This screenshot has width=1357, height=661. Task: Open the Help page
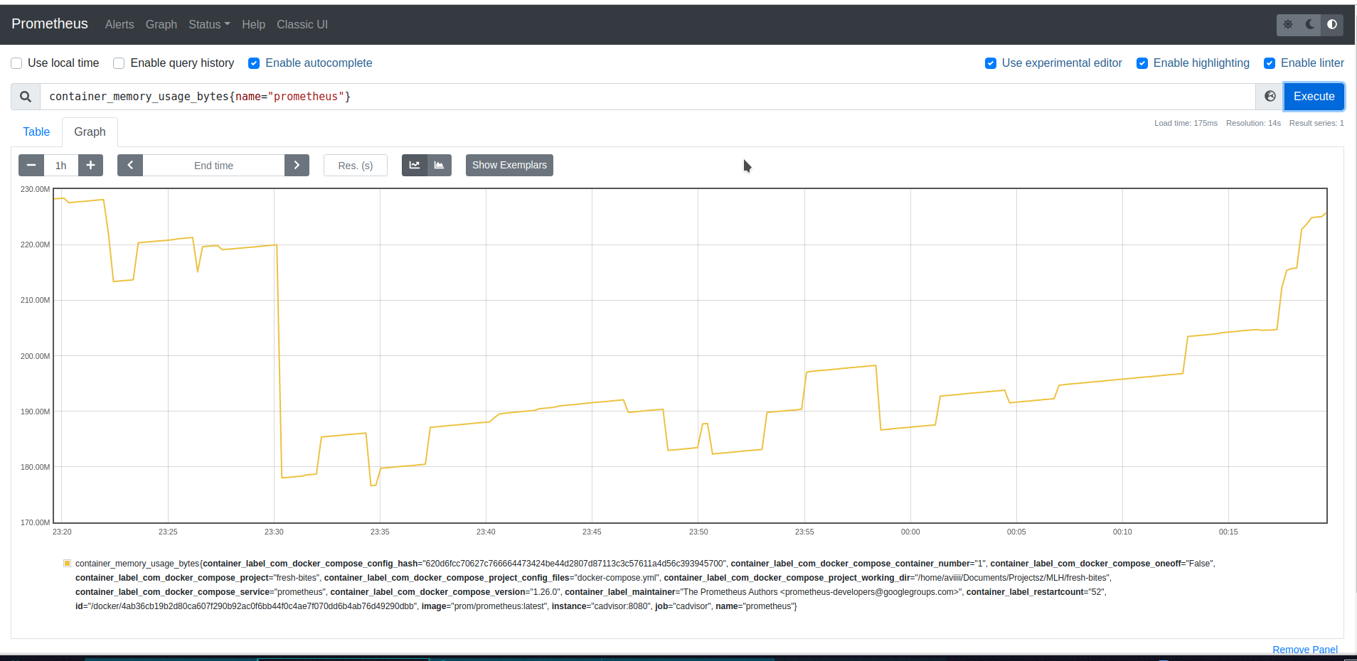253,24
